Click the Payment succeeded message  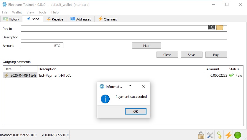[131, 97]
